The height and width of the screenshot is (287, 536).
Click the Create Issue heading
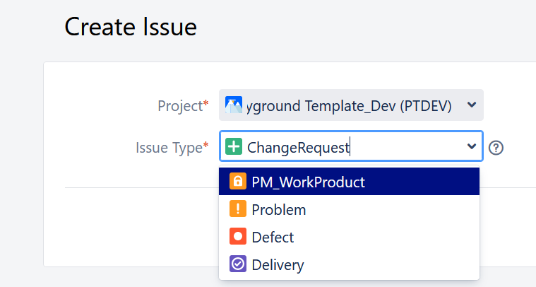coord(131,27)
